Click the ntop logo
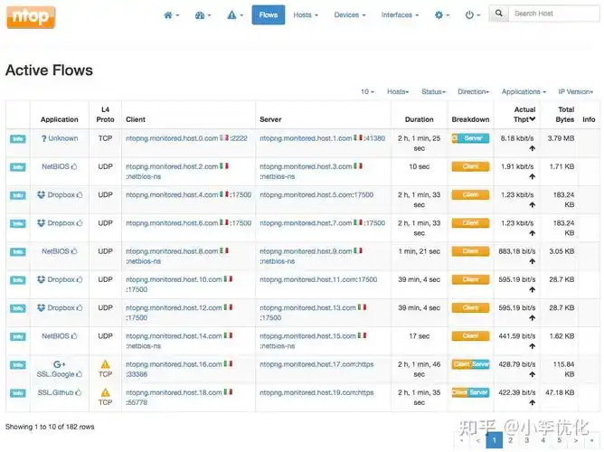The height and width of the screenshot is (452, 604). coord(30,15)
